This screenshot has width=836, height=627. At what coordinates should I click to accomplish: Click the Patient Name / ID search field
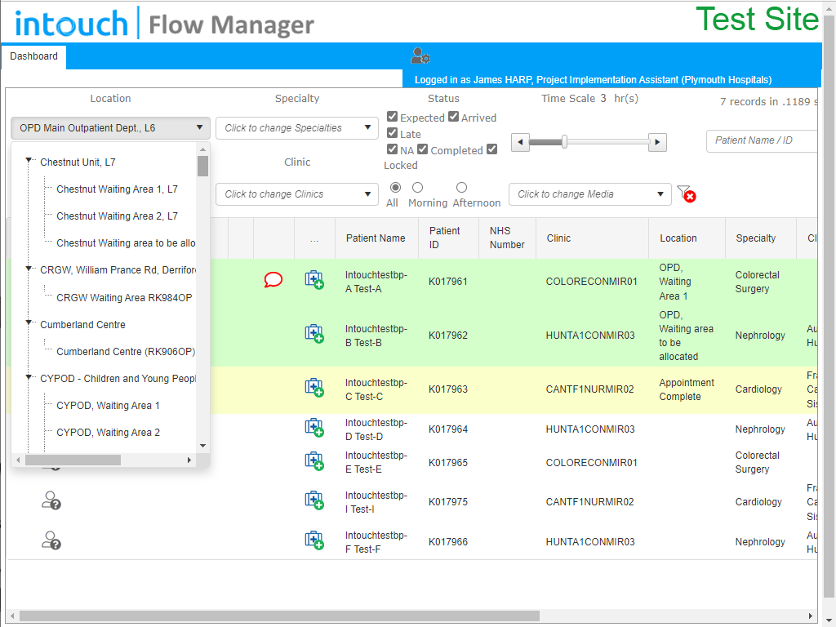[762, 140]
